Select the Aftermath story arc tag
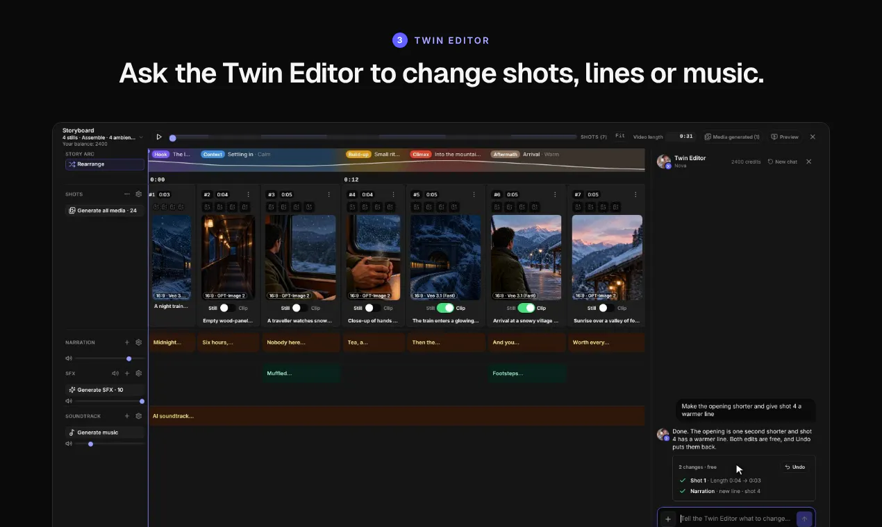This screenshot has width=882, height=527. tap(505, 155)
